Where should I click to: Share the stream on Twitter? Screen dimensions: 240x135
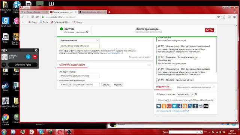coord(174,106)
